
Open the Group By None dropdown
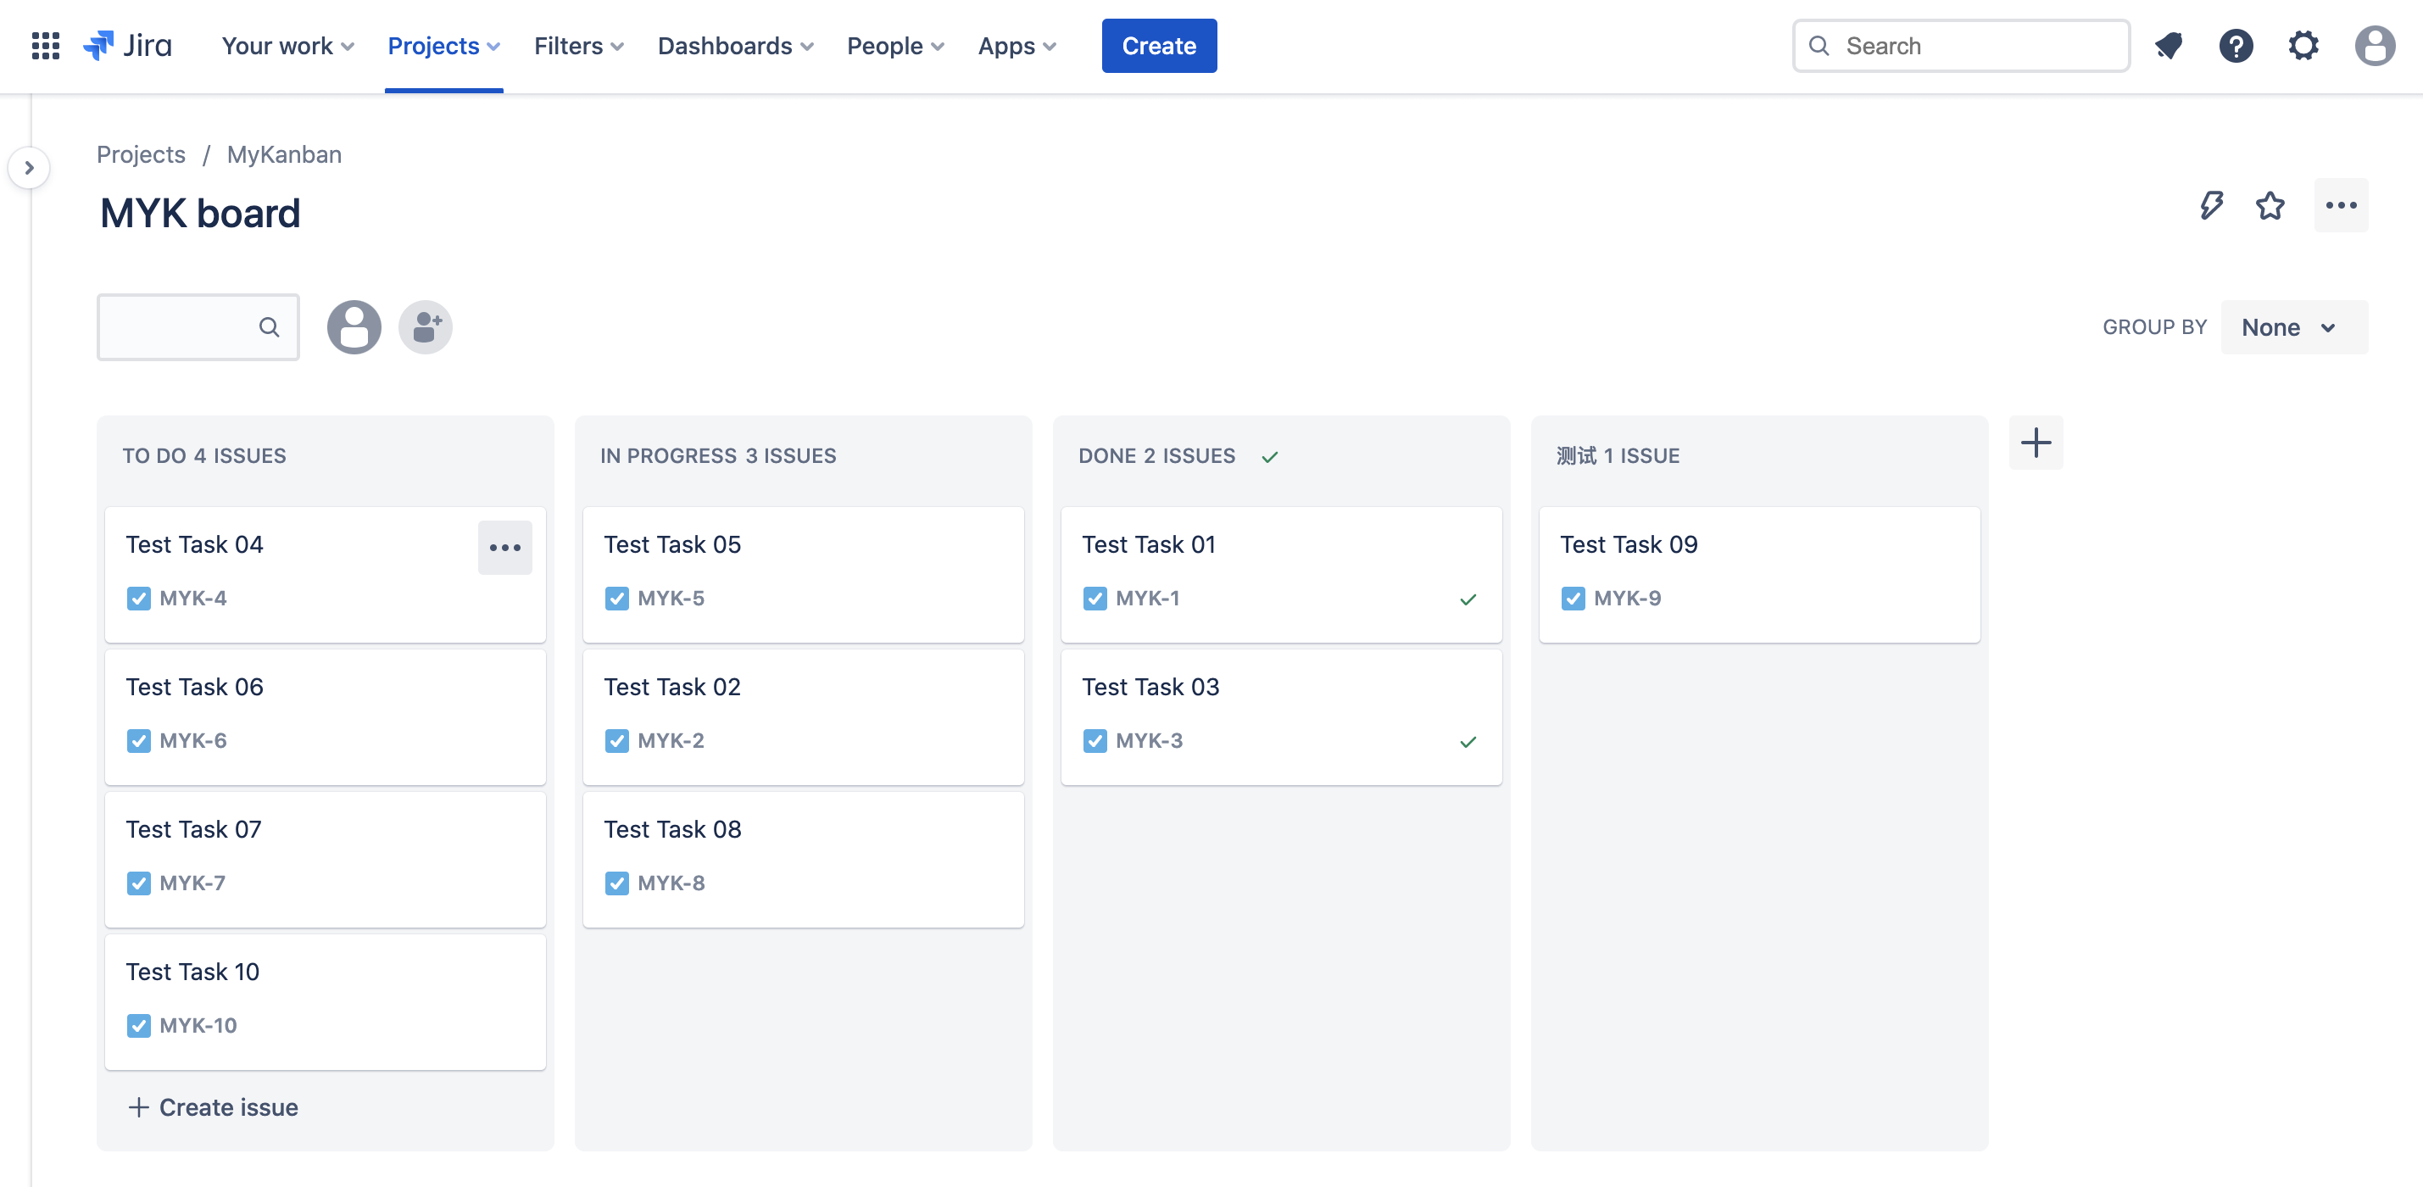[x=2293, y=327]
